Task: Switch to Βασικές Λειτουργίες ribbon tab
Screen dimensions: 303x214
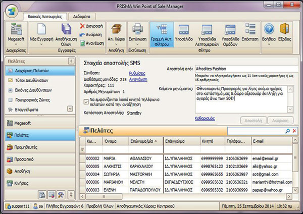Action: pyautogui.click(x=44, y=17)
